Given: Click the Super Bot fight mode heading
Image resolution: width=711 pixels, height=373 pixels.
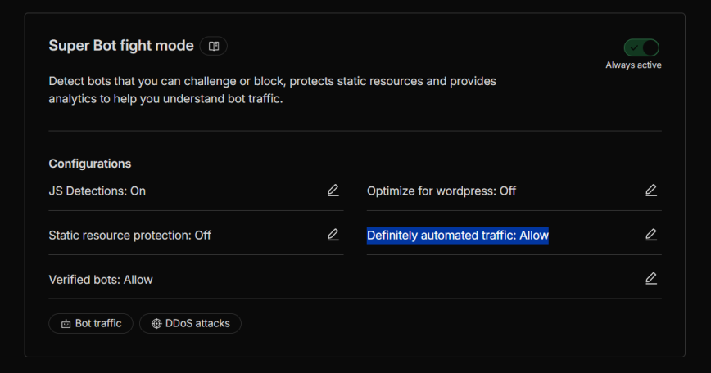Looking at the screenshot, I should (x=121, y=46).
